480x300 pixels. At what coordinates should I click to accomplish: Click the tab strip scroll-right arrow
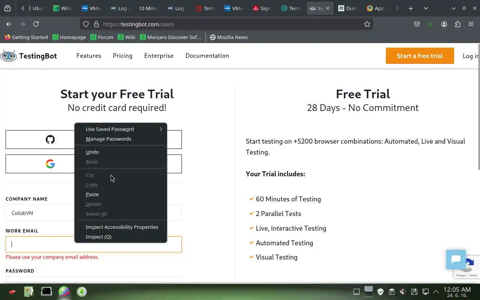click(x=397, y=8)
